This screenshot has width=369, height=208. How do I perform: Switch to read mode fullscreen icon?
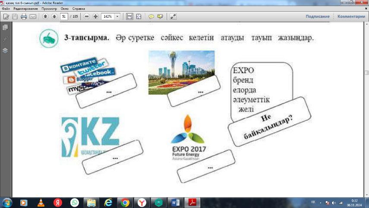[173, 16]
